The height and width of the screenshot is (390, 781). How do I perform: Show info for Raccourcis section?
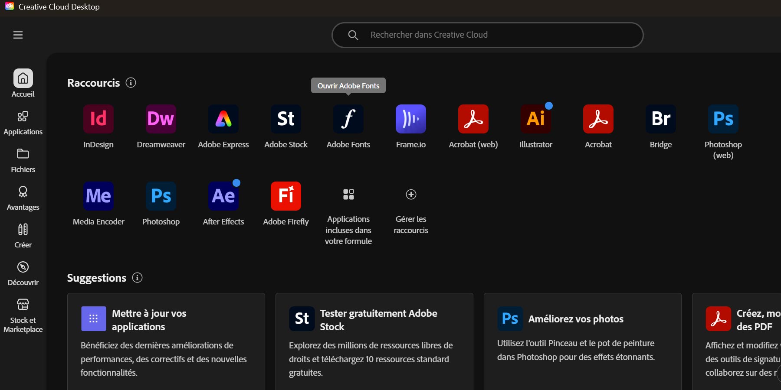click(x=131, y=82)
